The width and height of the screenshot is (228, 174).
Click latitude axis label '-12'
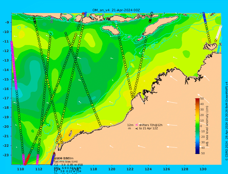6,51
